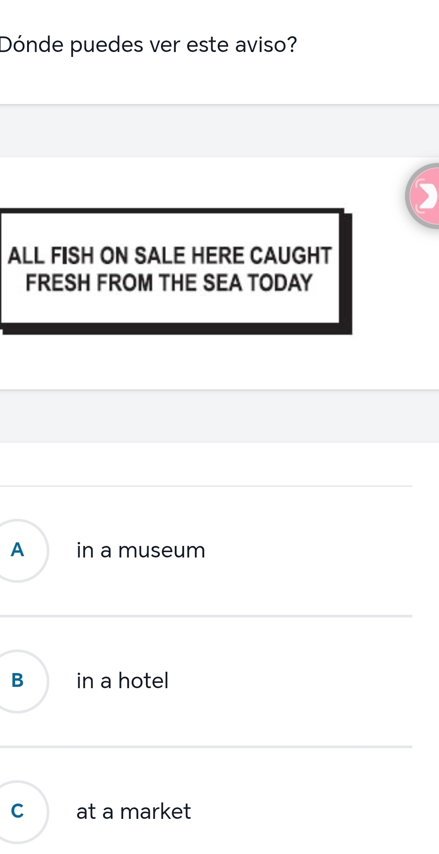This screenshot has width=439, height=854.
Task: Select option A radio circle
Action: click(x=18, y=550)
